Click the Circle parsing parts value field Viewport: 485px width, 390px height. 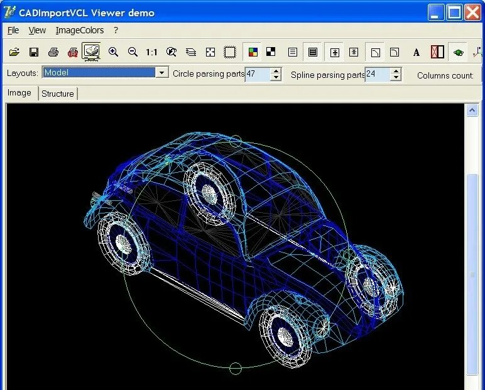click(258, 74)
